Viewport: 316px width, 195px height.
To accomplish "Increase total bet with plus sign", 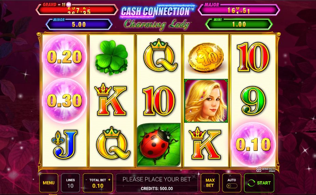I will point(109,180).
